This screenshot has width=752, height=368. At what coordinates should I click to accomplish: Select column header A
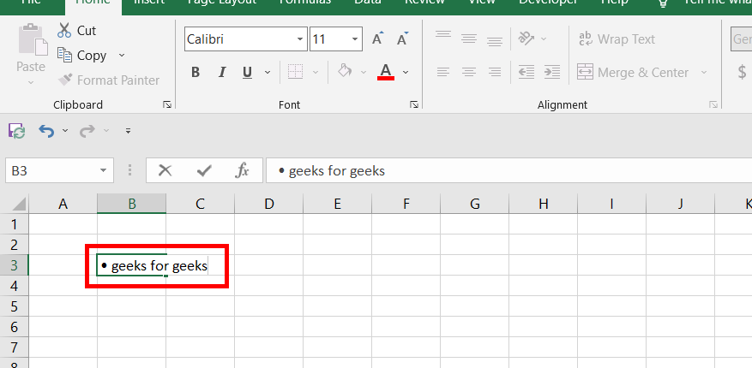point(63,205)
